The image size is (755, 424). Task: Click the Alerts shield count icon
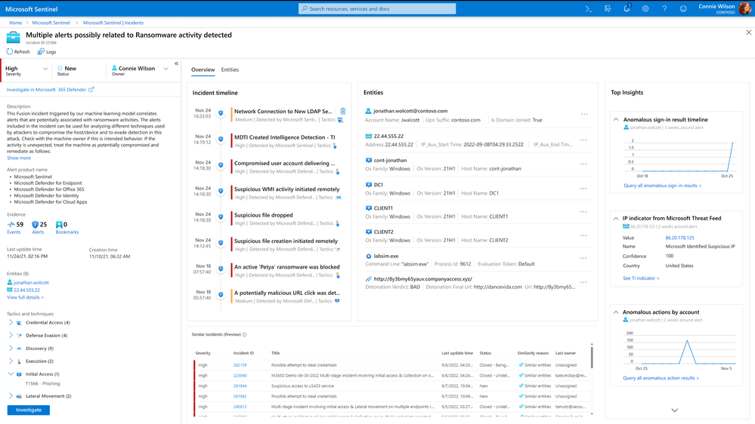(x=35, y=225)
